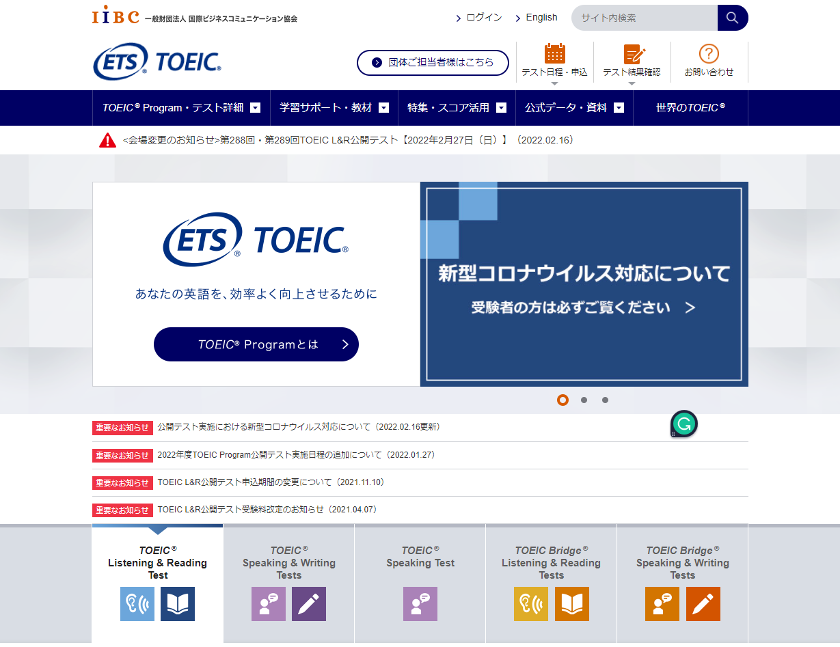Screen dimensions: 840x647
Task: Select TOEIC Bridge Listening & Reading tab
Action: click(552, 583)
